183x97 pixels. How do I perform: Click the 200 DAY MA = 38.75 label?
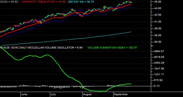pos(81,2)
